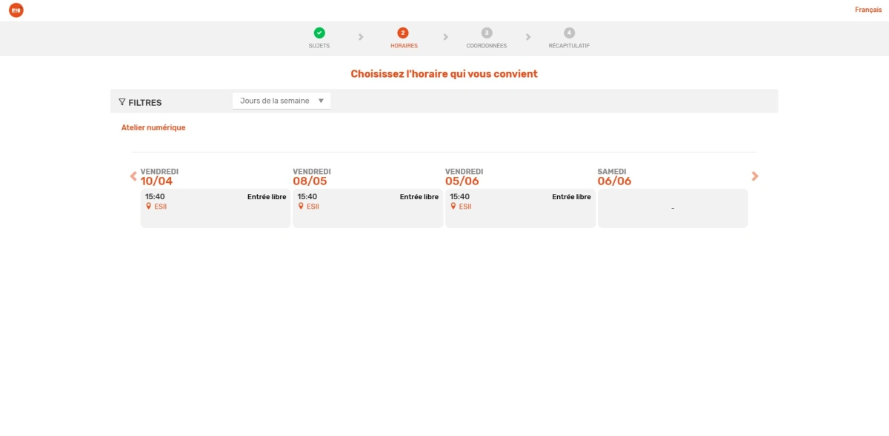Image resolution: width=889 pixels, height=436 pixels.
Task: Click the Coordonnées step label
Action: (486, 46)
